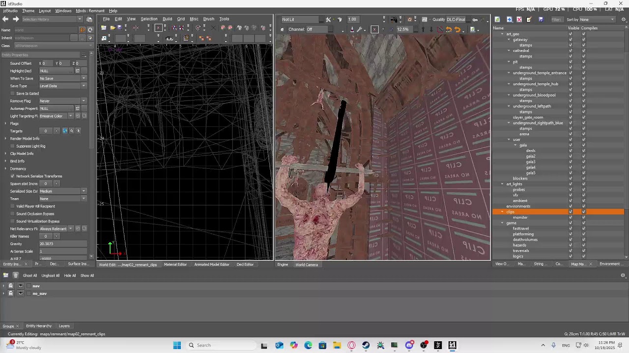Click the Windows Start button
This screenshot has height=353, width=629.
pyautogui.click(x=177, y=345)
